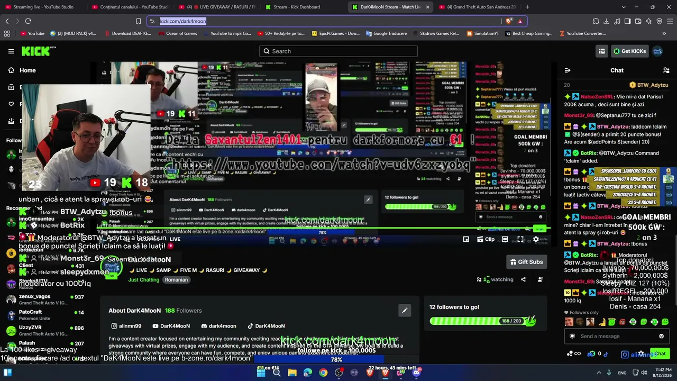Open the YouTube Converter bookmark
The image size is (677, 381).
(x=582, y=33)
